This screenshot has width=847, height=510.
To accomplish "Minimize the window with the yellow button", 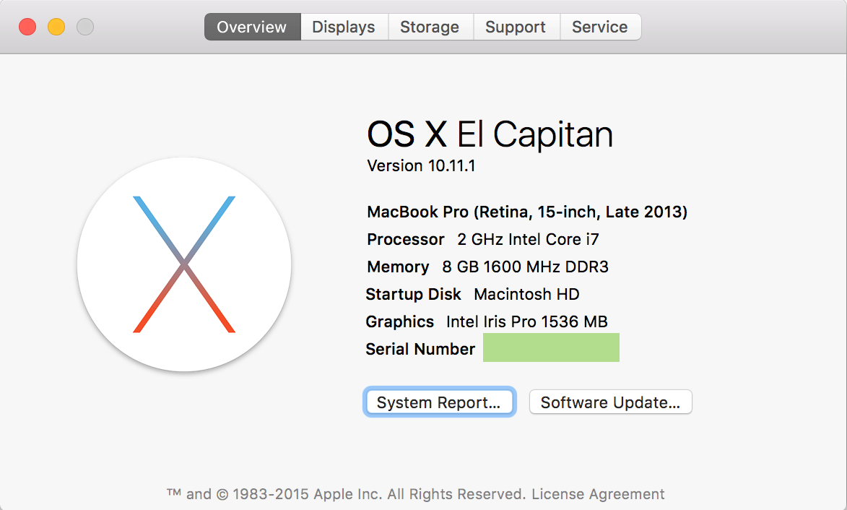I will click(x=56, y=27).
